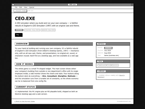145x109 pixels.
Task: Click the LINEAGE panel title
Action: (101, 71)
